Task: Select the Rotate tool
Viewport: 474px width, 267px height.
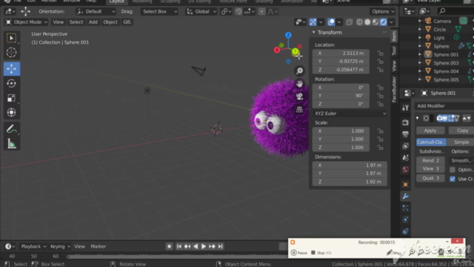Action: pos(12,83)
